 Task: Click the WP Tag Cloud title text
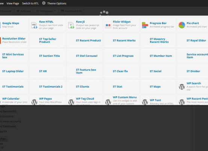[85, 99]
